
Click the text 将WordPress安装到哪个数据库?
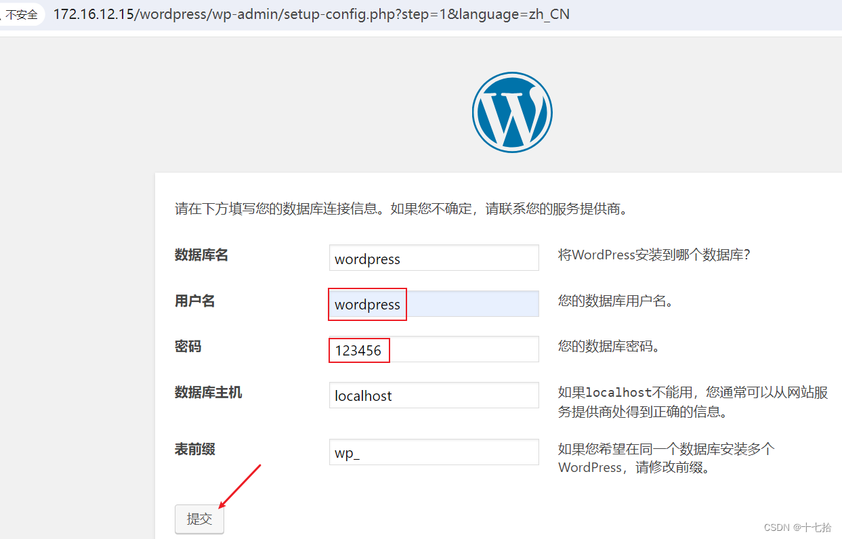(654, 255)
